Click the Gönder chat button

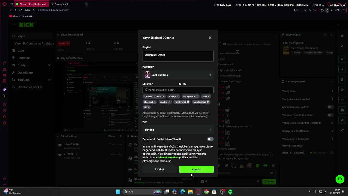tap(269, 182)
